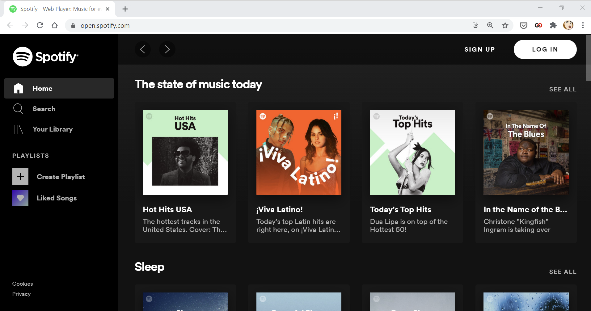This screenshot has height=311, width=591.
Task: Open Your Library in sidebar
Action: 59,129
